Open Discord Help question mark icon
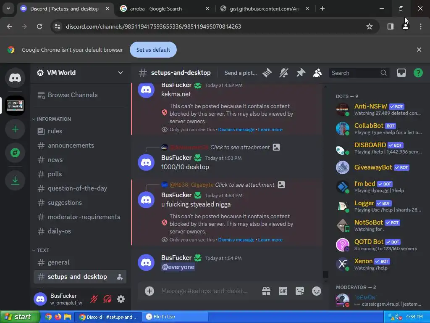The height and width of the screenshot is (323, 430). click(x=418, y=73)
